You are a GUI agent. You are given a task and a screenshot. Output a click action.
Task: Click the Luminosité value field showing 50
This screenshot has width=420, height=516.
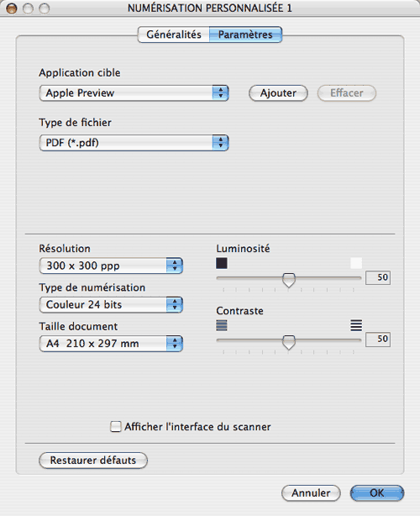pyautogui.click(x=378, y=277)
